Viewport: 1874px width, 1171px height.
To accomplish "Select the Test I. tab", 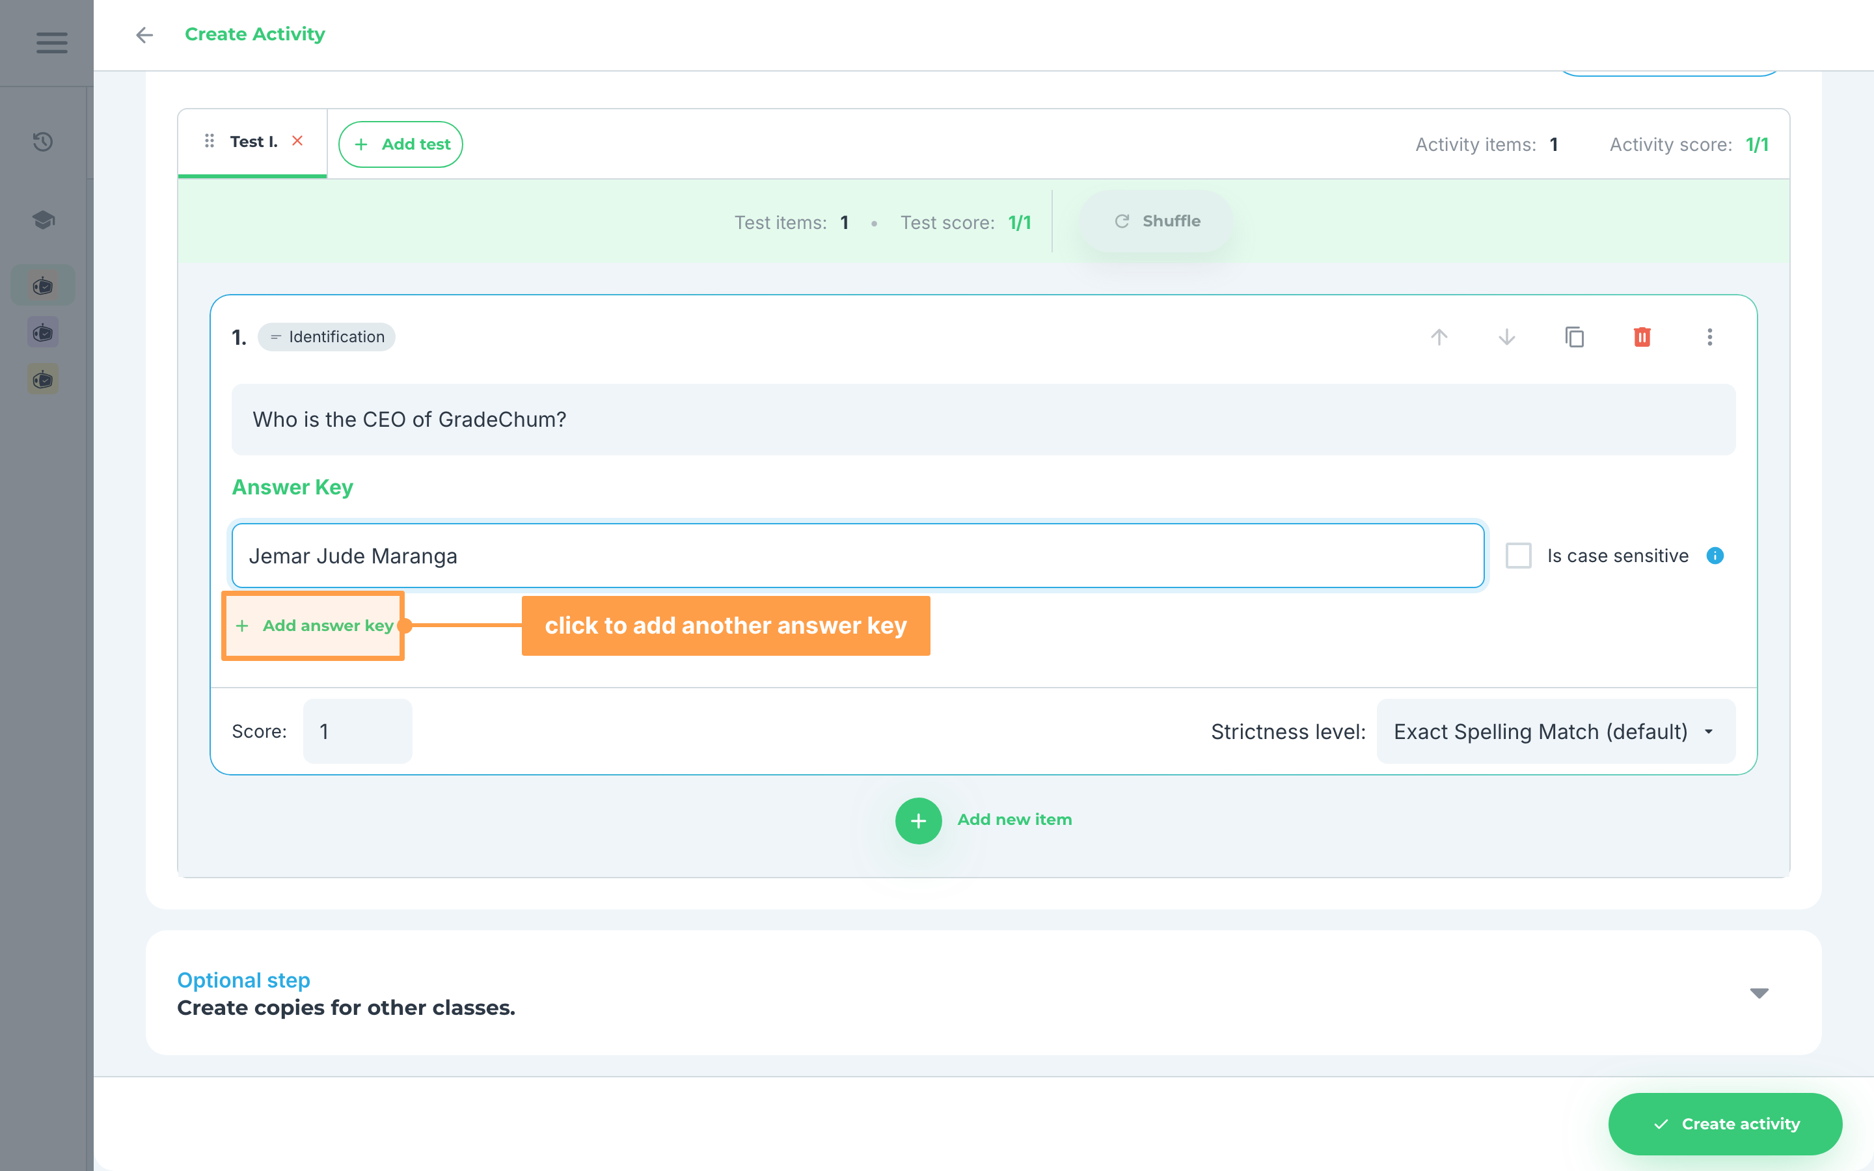I will click(252, 142).
